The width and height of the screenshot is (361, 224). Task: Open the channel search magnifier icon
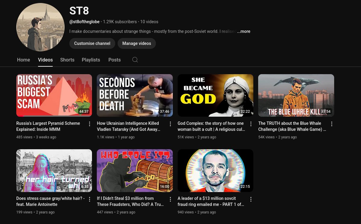point(135,60)
